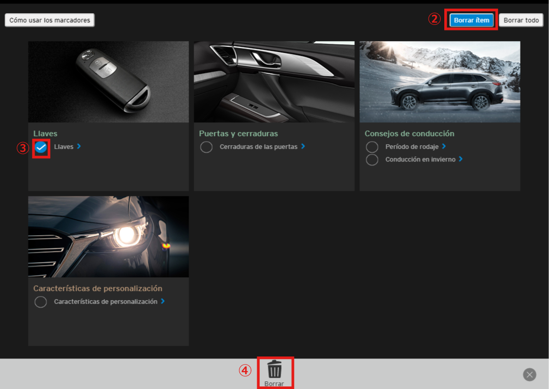Click the Consejos de conducción category heading
This screenshot has width=549, height=389.
point(409,134)
